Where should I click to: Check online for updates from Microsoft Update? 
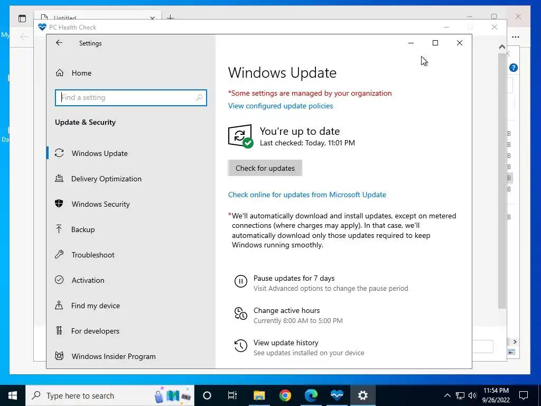[x=307, y=195]
